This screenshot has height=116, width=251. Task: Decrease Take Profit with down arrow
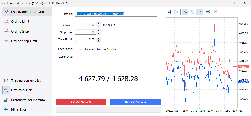click(x=99, y=41)
